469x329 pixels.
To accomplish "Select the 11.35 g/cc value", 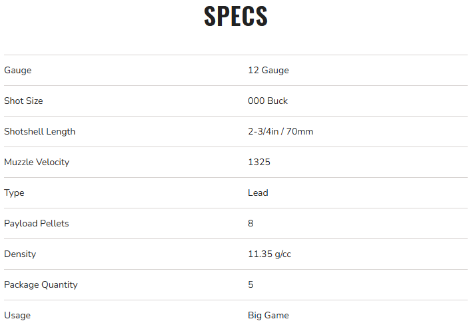I will click(x=269, y=254).
